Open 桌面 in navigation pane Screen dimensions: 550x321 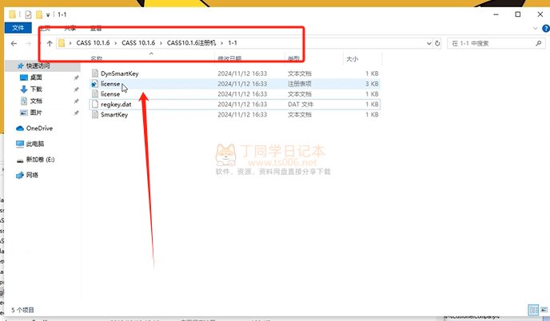point(36,77)
